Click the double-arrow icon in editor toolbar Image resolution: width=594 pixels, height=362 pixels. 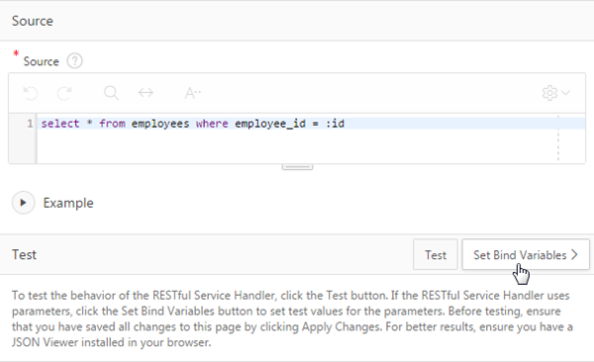(146, 93)
